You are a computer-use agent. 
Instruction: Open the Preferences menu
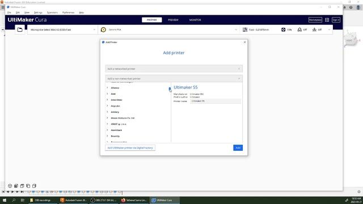coord(68,12)
